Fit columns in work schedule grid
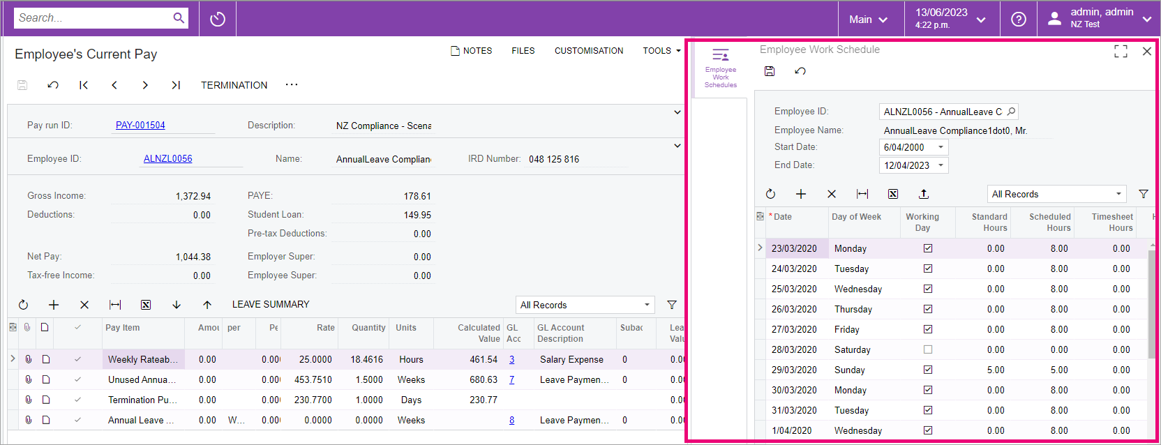This screenshot has width=1161, height=445. pyautogui.click(x=862, y=194)
